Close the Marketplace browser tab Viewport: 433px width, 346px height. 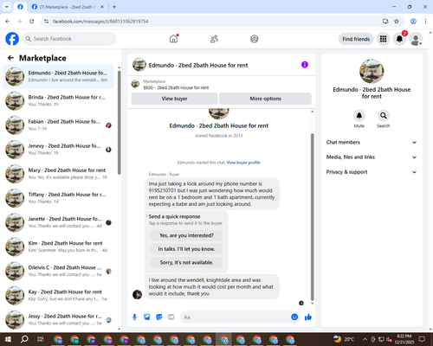pos(102,7)
